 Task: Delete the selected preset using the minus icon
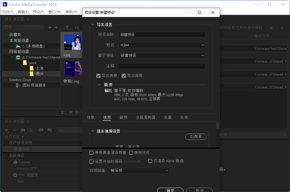(15, 130)
